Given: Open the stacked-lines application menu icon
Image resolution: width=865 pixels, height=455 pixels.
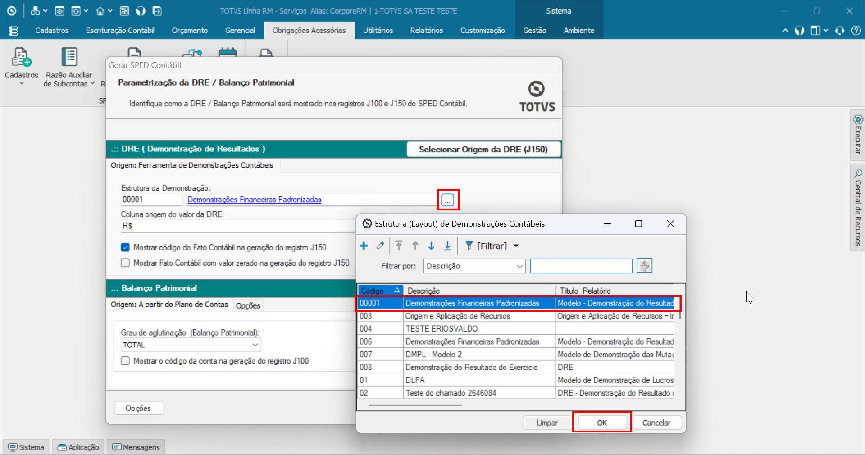Looking at the screenshot, I should 14,31.
